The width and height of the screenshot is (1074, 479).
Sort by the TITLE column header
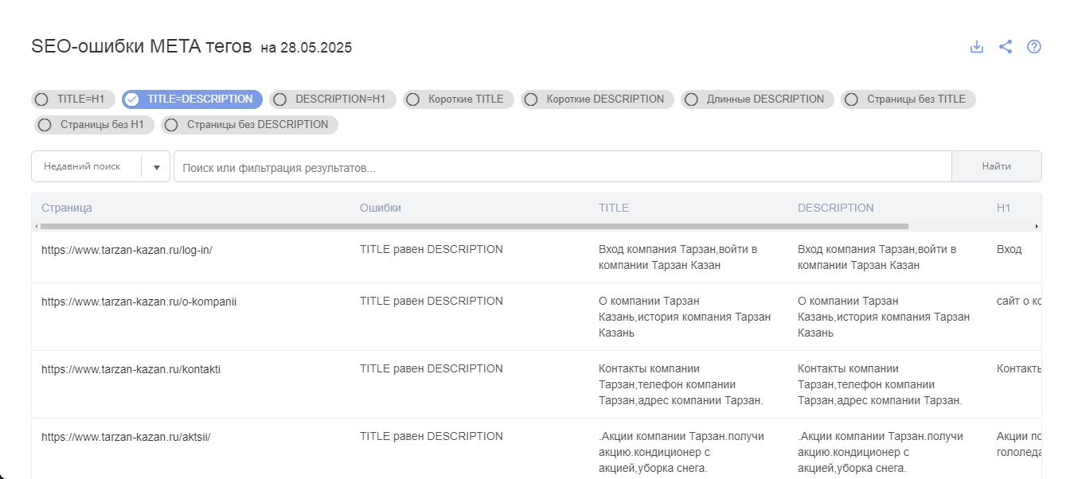(x=614, y=208)
